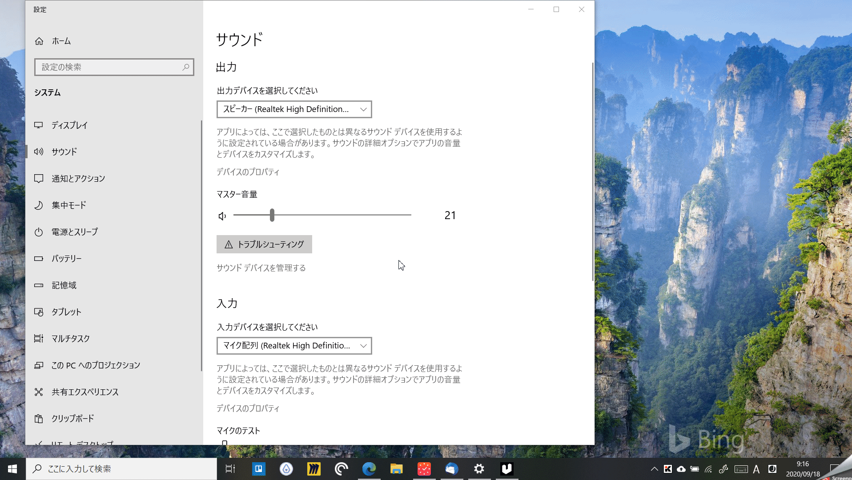This screenshot has height=480, width=852.
Task: Open サウンド デバイスを管理する link
Action: [x=261, y=268]
